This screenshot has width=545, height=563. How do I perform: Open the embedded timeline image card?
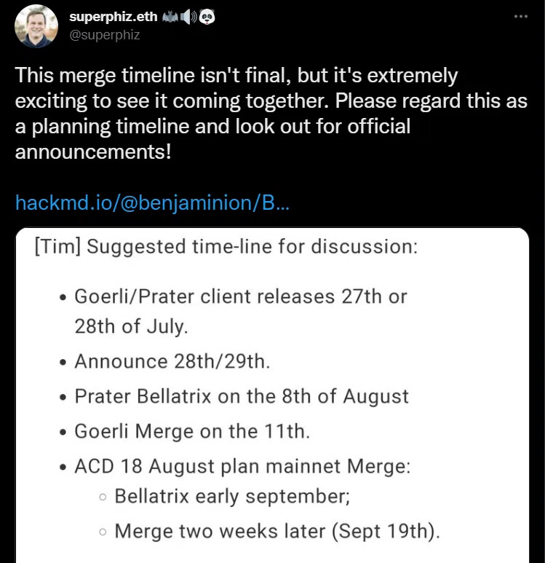[272, 395]
